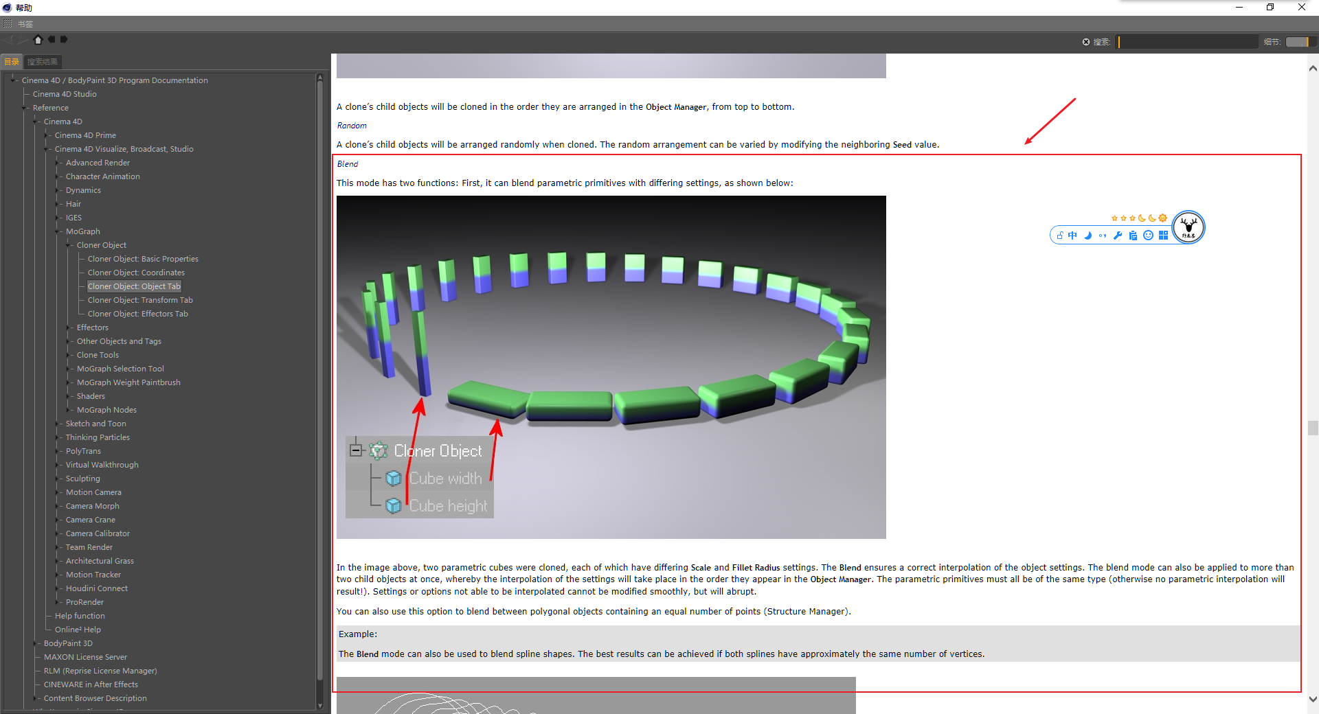The width and height of the screenshot is (1319, 714).
Task: Click the deer avatar on the input method bar
Action: [1188, 227]
